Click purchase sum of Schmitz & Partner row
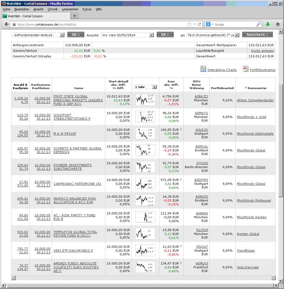This screenshot has width=284, height=289. (42, 148)
